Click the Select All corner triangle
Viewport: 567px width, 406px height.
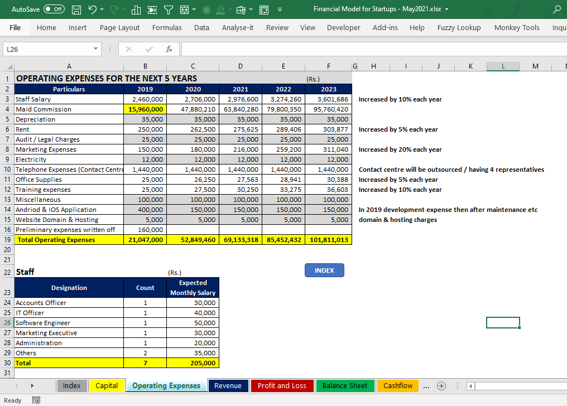(x=9, y=66)
